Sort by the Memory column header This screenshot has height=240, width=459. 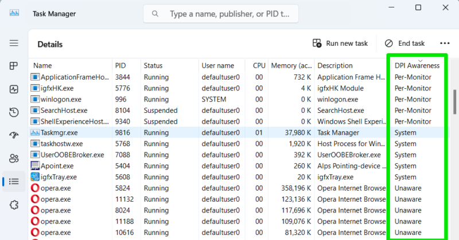291,65
